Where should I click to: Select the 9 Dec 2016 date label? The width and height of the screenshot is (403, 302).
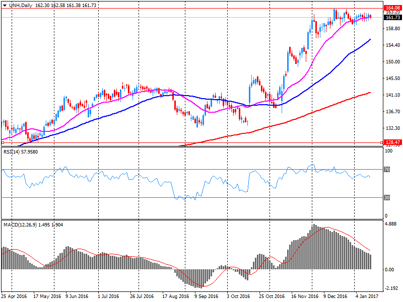coord(335,296)
